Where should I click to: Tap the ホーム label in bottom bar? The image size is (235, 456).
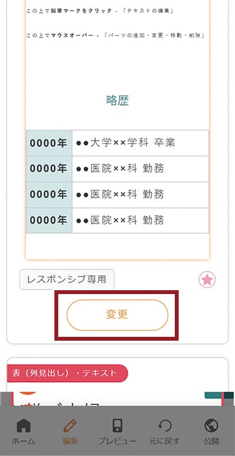click(23, 441)
